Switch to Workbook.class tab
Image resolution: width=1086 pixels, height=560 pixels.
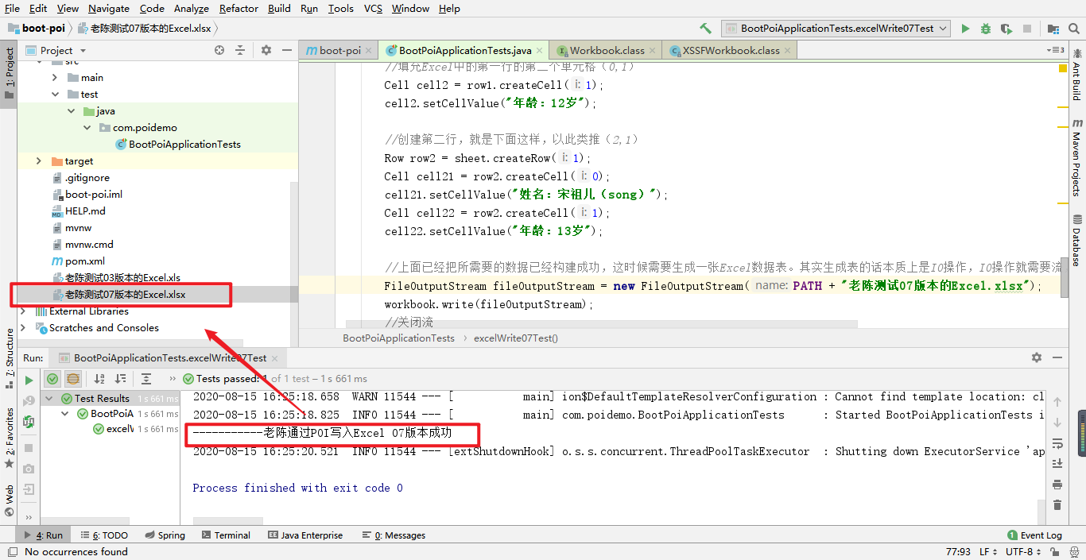(x=604, y=50)
